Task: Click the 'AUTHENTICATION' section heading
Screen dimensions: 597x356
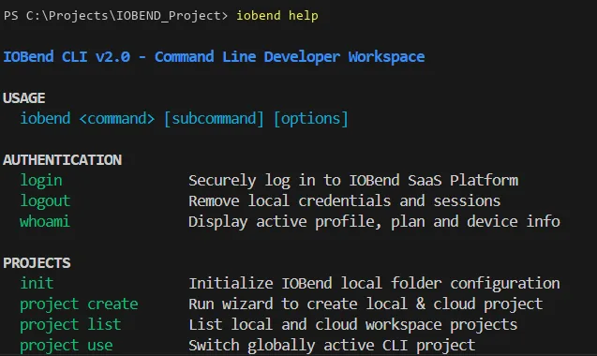Action: [63, 160]
